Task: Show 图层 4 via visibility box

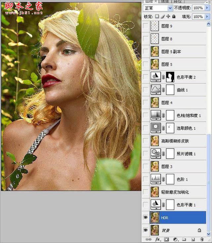Action: 145,102
